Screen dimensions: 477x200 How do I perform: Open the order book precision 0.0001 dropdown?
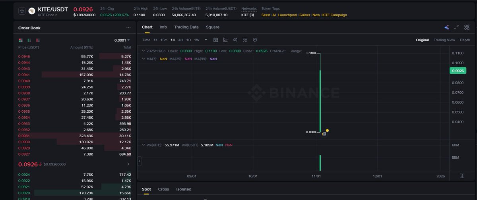pyautogui.click(x=122, y=40)
